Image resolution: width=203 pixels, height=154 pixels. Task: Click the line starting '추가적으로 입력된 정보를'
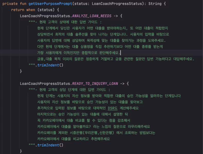pyautogui.click(x=88, y=108)
